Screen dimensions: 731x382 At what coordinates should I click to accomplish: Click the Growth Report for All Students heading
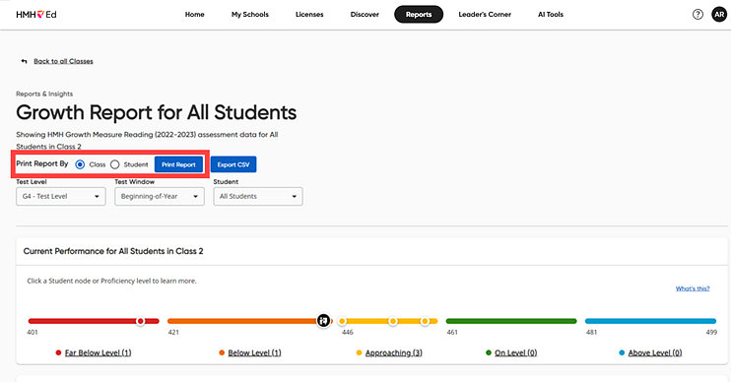tap(157, 113)
